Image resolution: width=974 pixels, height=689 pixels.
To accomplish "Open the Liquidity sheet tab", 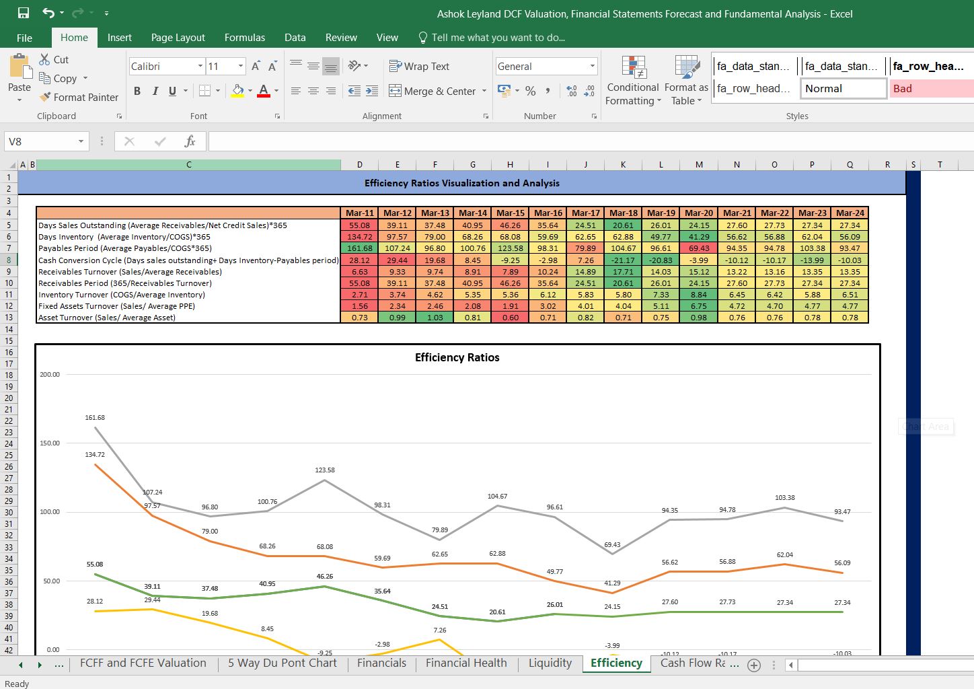I will click(550, 663).
